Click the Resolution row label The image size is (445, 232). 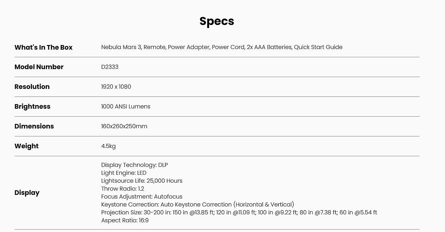[x=32, y=87]
